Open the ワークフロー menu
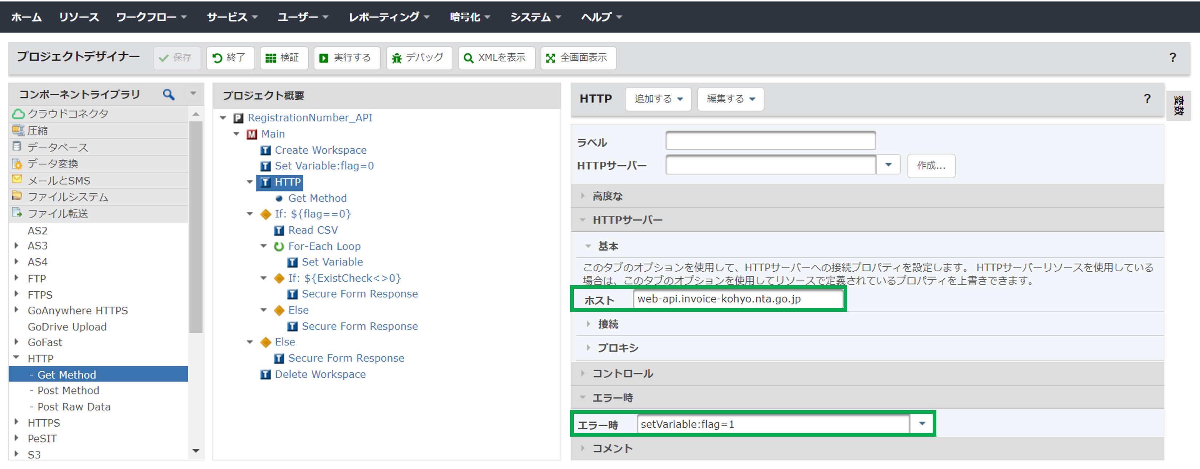 (x=151, y=17)
